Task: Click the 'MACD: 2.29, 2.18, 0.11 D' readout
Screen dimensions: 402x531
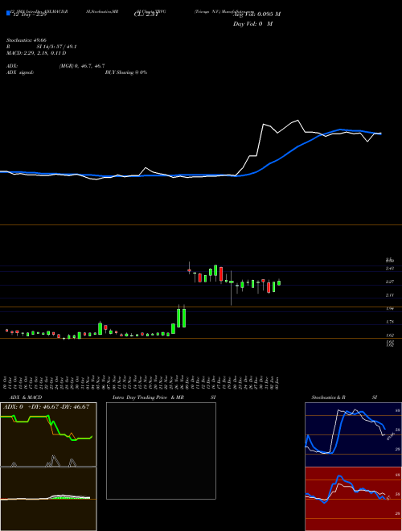Action: [x=36, y=53]
